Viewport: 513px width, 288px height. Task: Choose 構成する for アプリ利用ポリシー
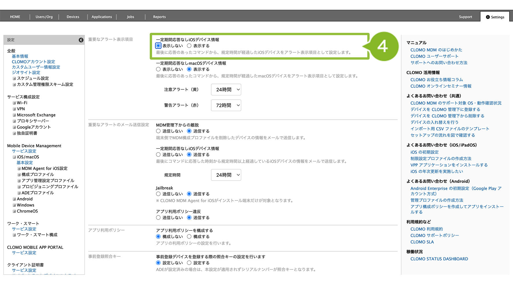[x=189, y=236]
